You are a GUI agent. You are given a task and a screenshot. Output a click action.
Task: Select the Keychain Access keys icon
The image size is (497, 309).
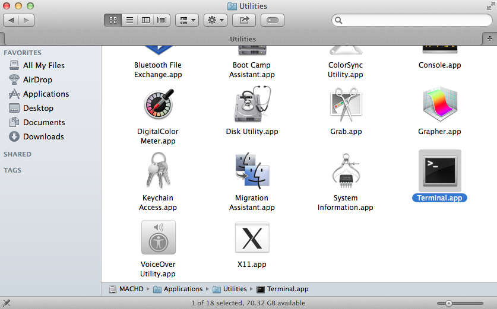coord(158,171)
